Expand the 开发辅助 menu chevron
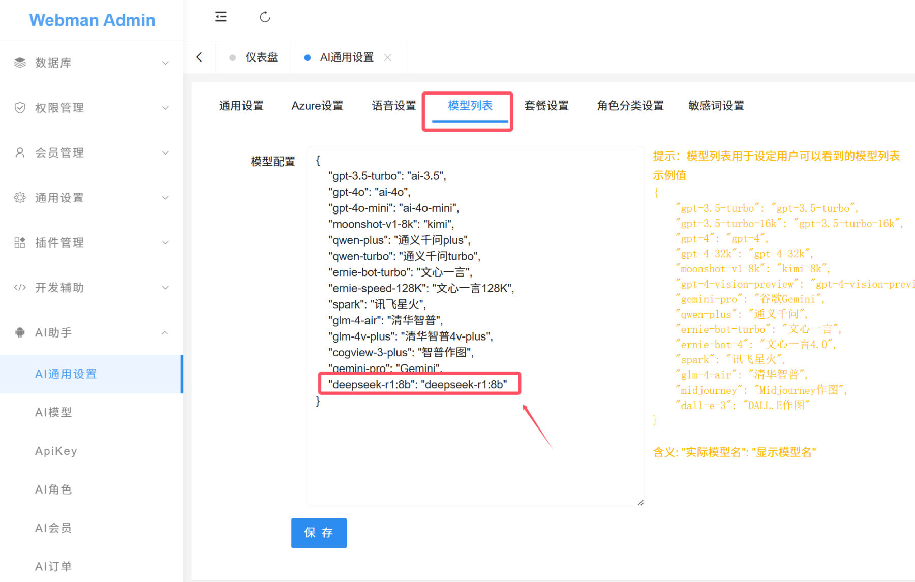 point(165,288)
